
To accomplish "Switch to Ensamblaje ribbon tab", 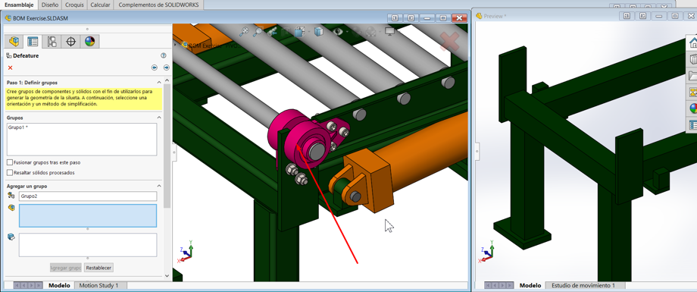I will (x=19, y=5).
